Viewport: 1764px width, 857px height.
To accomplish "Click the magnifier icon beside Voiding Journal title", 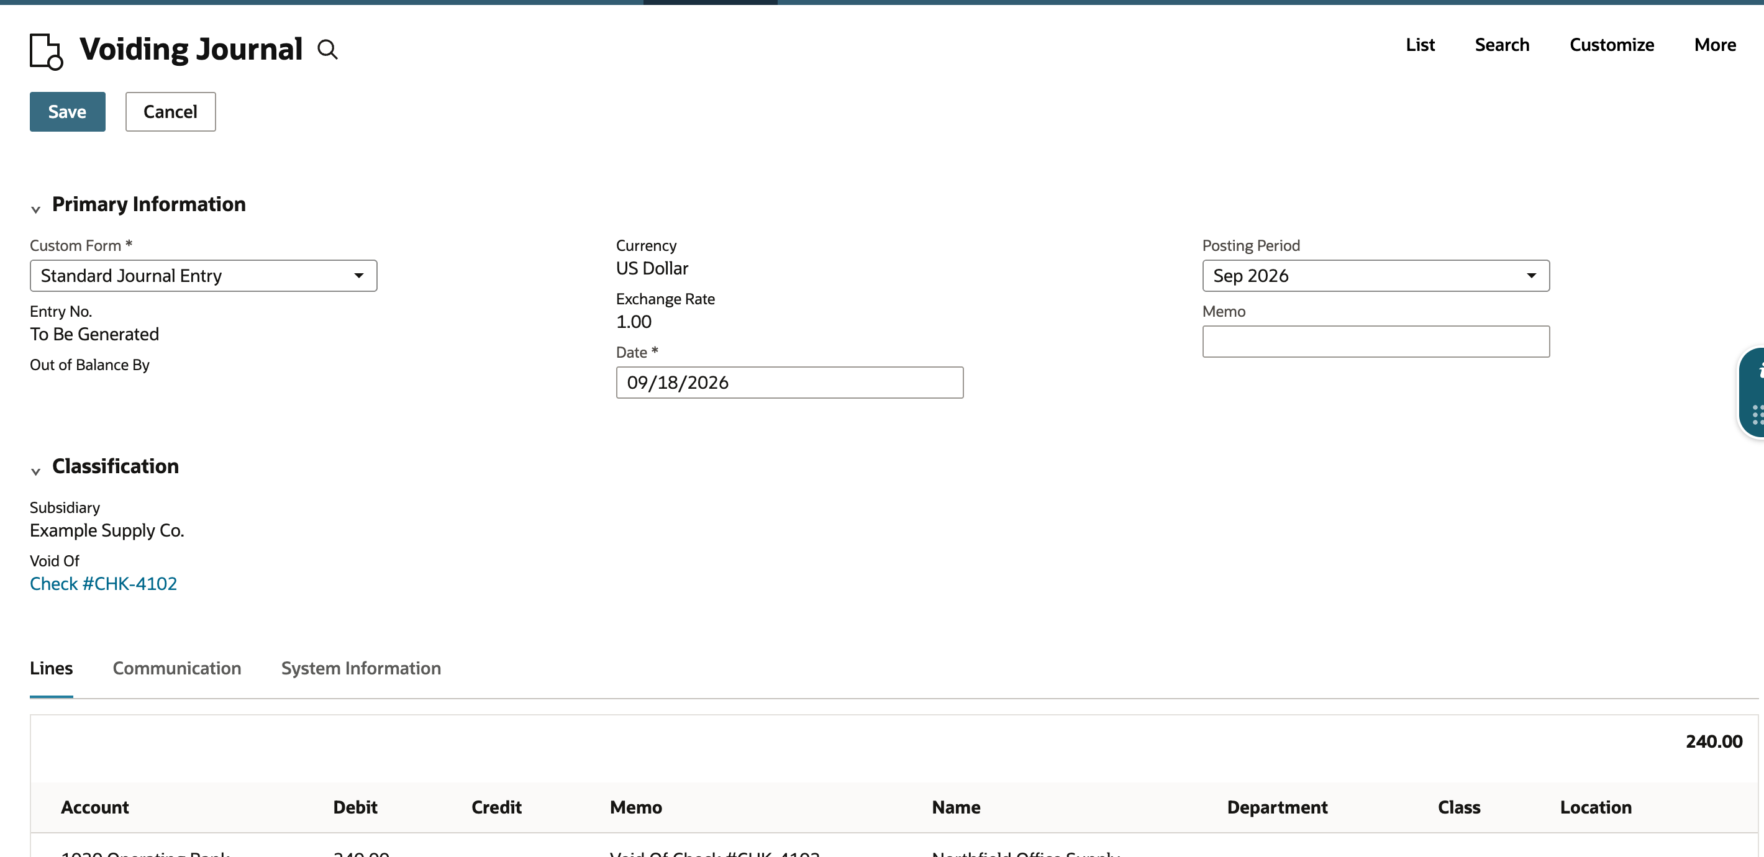I will coord(327,50).
